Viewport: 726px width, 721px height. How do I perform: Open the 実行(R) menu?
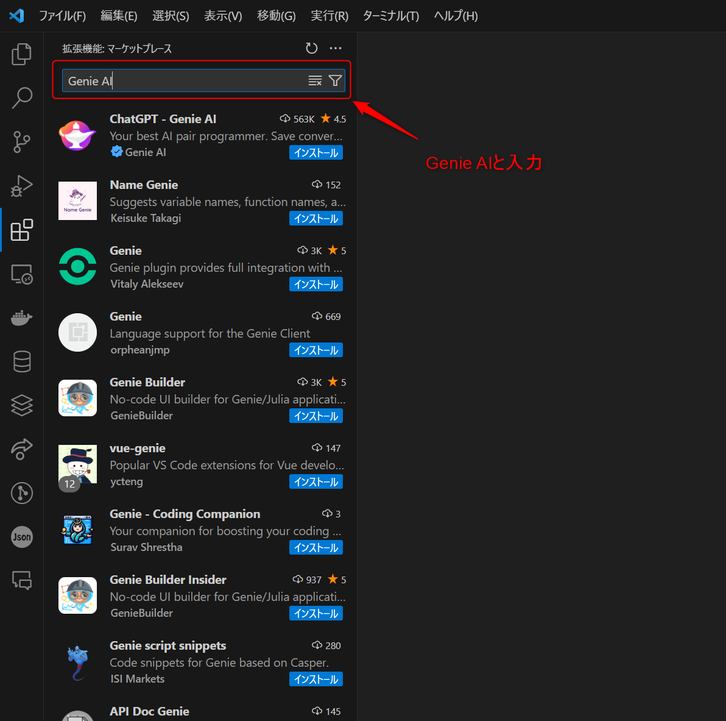[330, 16]
